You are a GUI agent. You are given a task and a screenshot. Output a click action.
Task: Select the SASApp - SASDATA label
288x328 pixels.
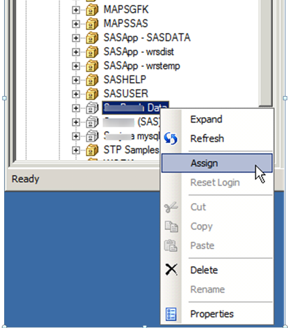tap(147, 38)
